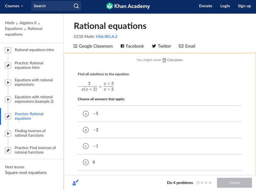Open the Email sharing icon

pos(181,46)
